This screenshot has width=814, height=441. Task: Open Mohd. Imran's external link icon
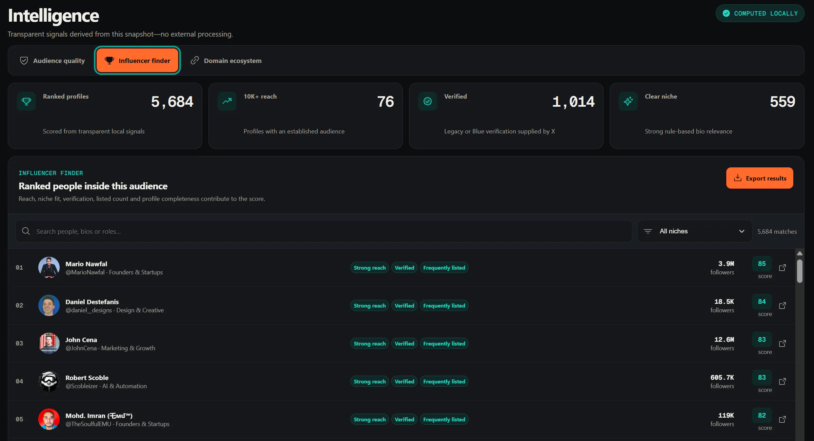tap(782, 419)
